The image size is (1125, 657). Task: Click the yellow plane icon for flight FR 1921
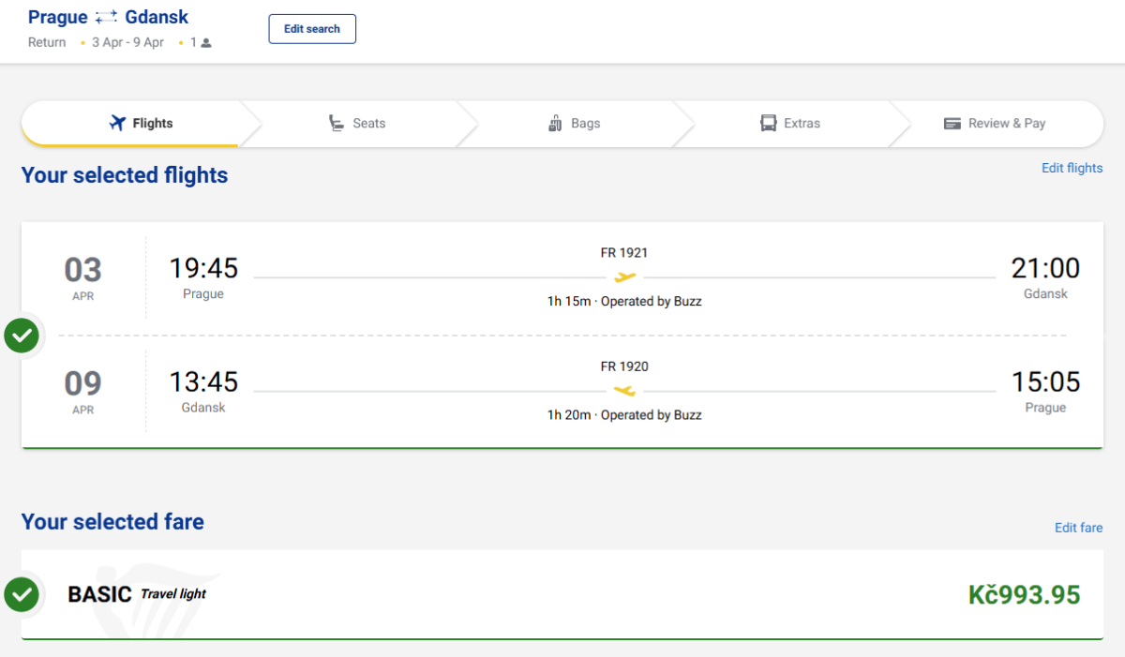point(625,276)
